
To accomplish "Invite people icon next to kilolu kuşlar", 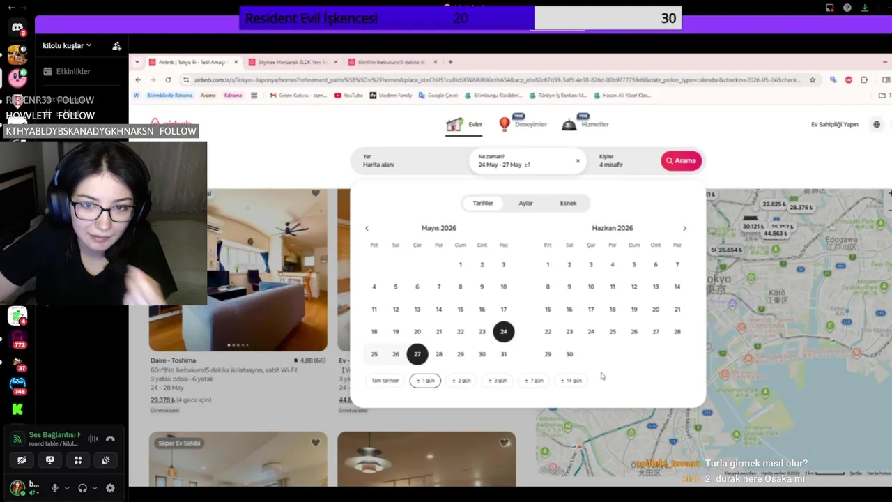I will 116,46.
